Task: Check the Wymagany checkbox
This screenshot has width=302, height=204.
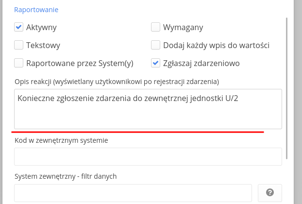Action: click(x=155, y=27)
